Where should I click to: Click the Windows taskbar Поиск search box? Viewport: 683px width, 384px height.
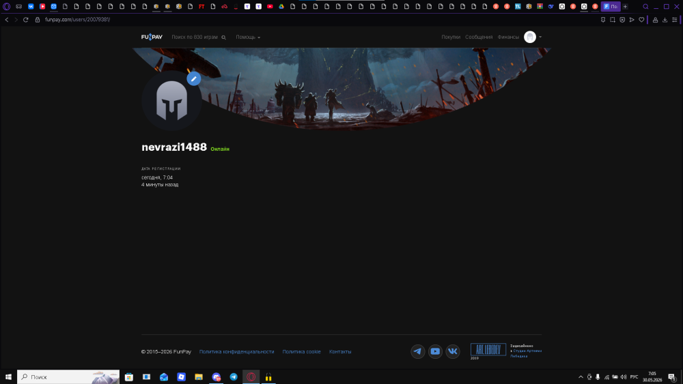pos(68,376)
